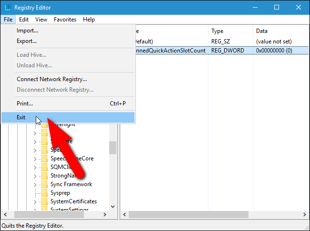
Task: Click the tree pane scroll-down arrow
Action: (x=113, y=207)
